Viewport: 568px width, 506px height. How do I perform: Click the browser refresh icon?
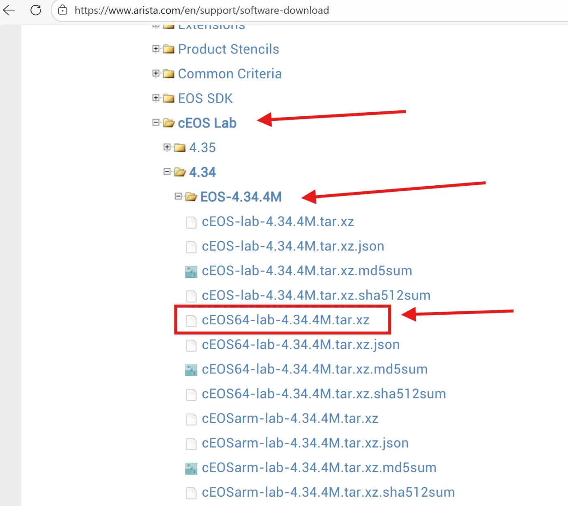pos(36,11)
